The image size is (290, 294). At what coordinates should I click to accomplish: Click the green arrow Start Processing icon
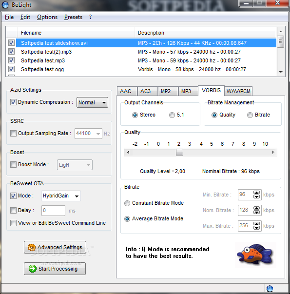[x=33, y=269]
